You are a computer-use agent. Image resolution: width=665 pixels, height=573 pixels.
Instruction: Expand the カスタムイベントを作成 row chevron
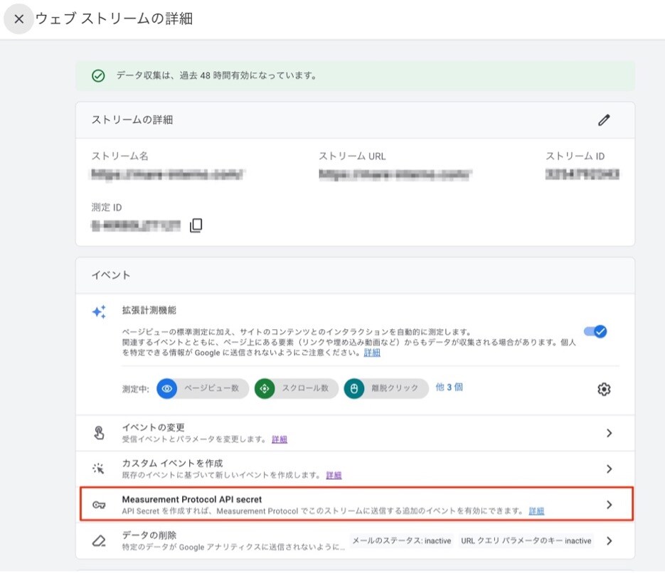(609, 468)
